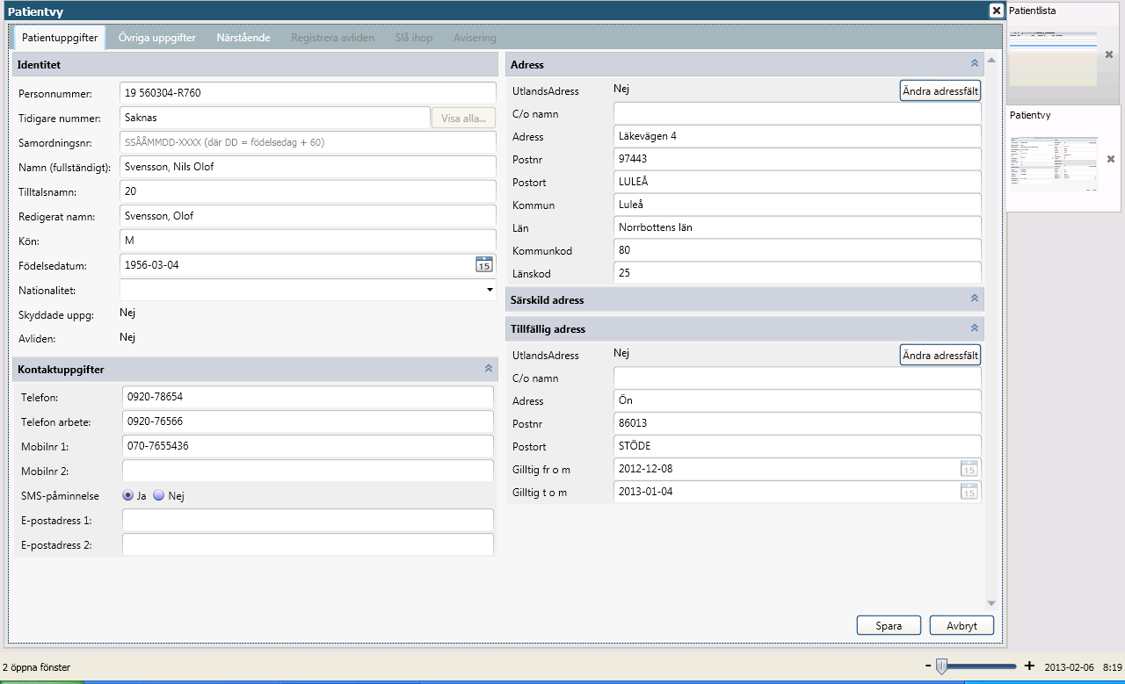
Task: Click the Spara button
Action: click(889, 625)
